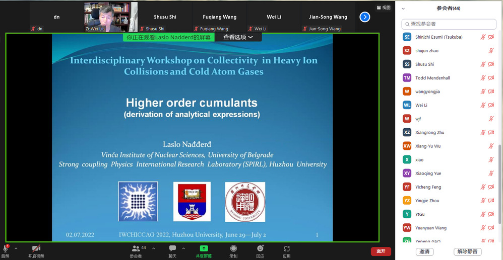
Task: Toggle muted microphone for Xiaoqing Yue
Action: pyautogui.click(x=491, y=174)
